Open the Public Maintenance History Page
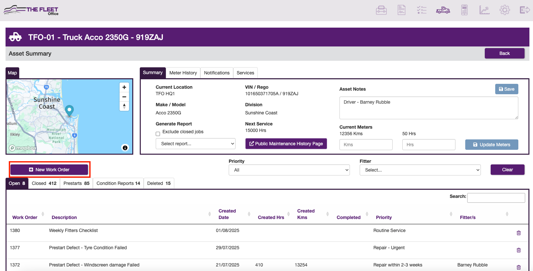 [286, 144]
